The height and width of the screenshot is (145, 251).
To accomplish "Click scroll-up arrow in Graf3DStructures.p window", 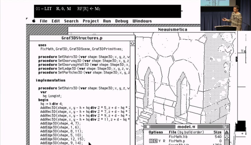I will pyautogui.click(x=132, y=43).
